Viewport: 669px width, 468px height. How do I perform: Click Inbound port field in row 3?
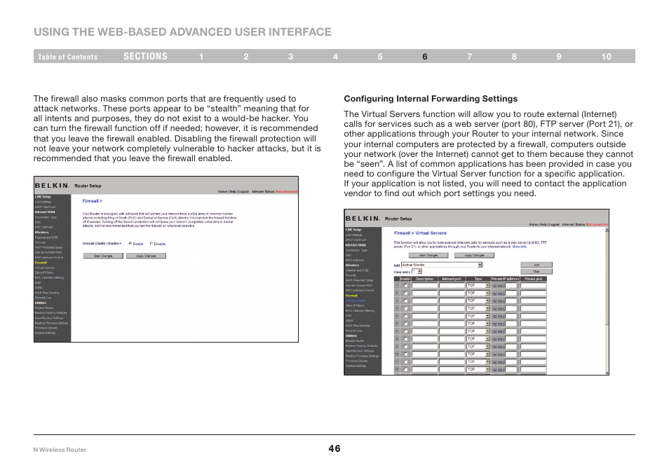click(x=452, y=301)
